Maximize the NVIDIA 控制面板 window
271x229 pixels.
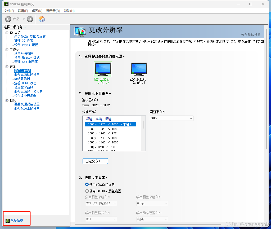tap(251, 4)
